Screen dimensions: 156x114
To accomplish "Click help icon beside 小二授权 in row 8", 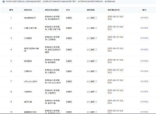I will coord(96,92).
